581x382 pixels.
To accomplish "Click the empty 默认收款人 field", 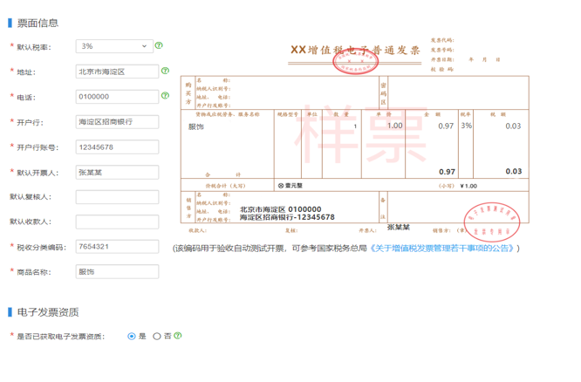I will point(117,222).
